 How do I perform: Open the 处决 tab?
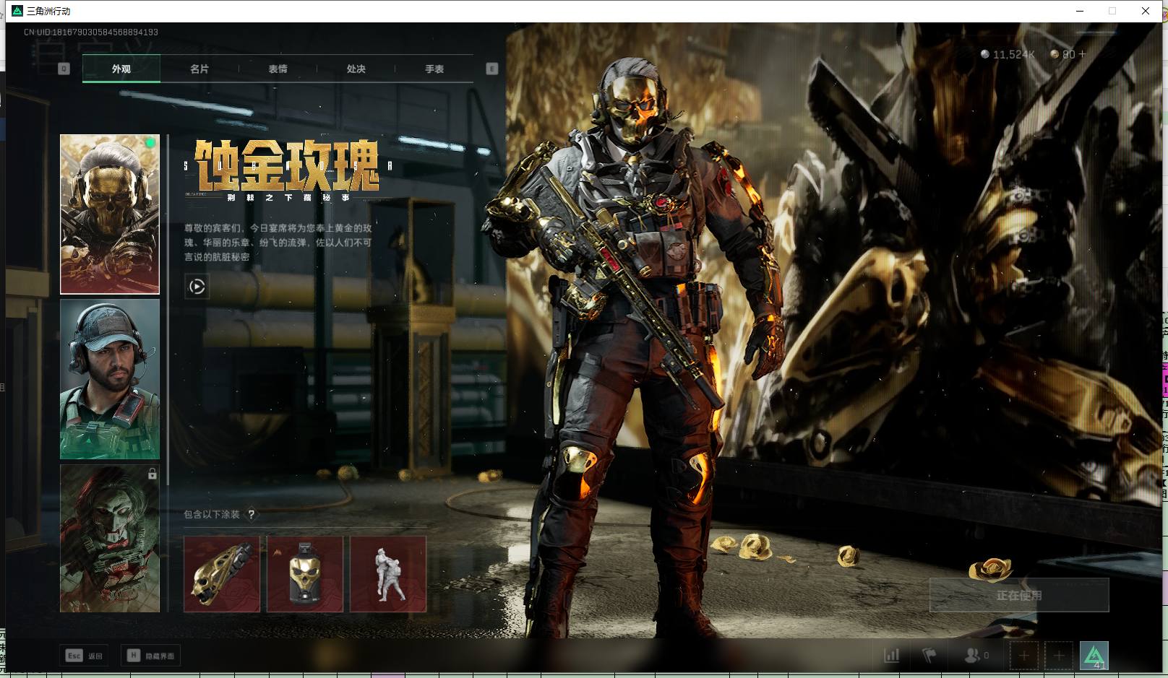[x=356, y=69]
